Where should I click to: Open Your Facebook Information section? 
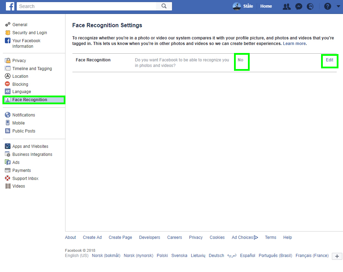(26, 43)
